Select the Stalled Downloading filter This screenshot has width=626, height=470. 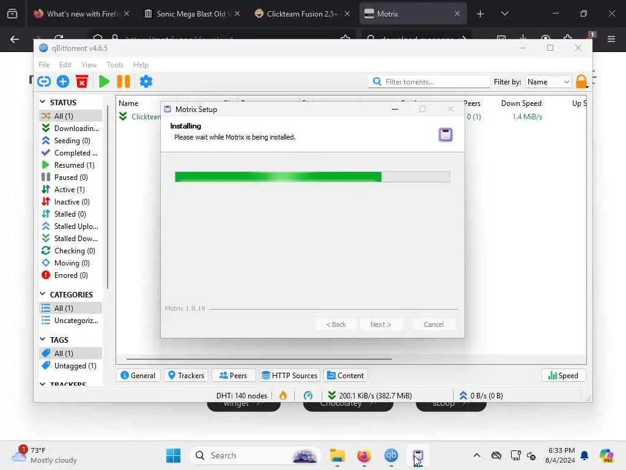pos(71,239)
